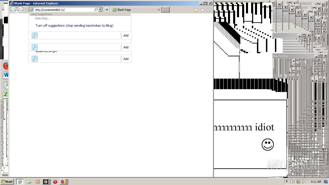Screen dimensions: 329x185
Task: Click the green Go arrow button
Action: (106, 10)
